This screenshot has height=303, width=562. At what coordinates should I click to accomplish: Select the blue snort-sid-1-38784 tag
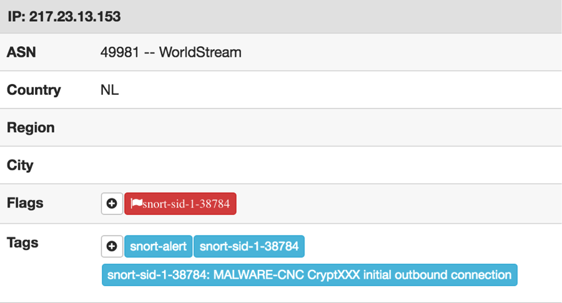249,247
